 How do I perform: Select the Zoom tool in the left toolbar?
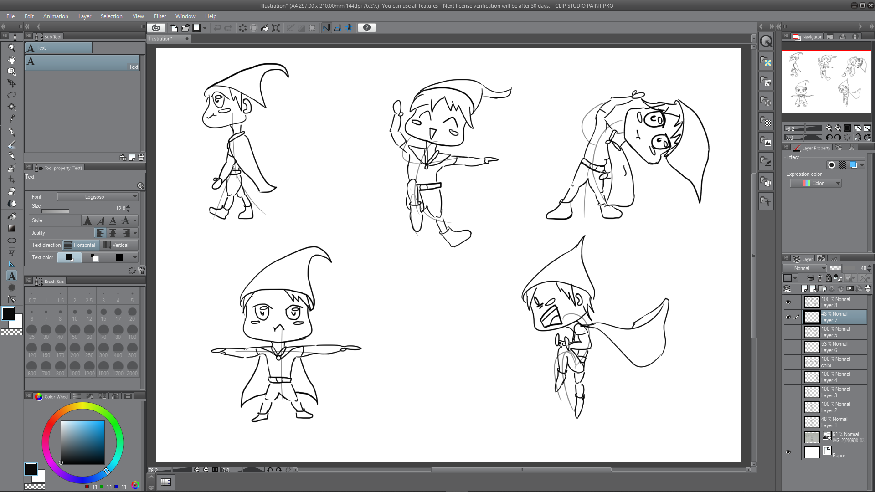pyautogui.click(x=12, y=48)
